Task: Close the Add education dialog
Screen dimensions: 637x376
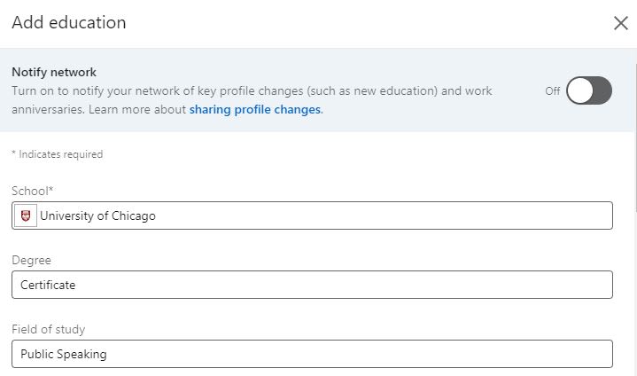Action: coord(620,23)
